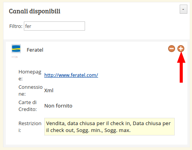Screen dimensions: 192x150
Task: Click the Canali disponibili heading
Action: pos(35,11)
